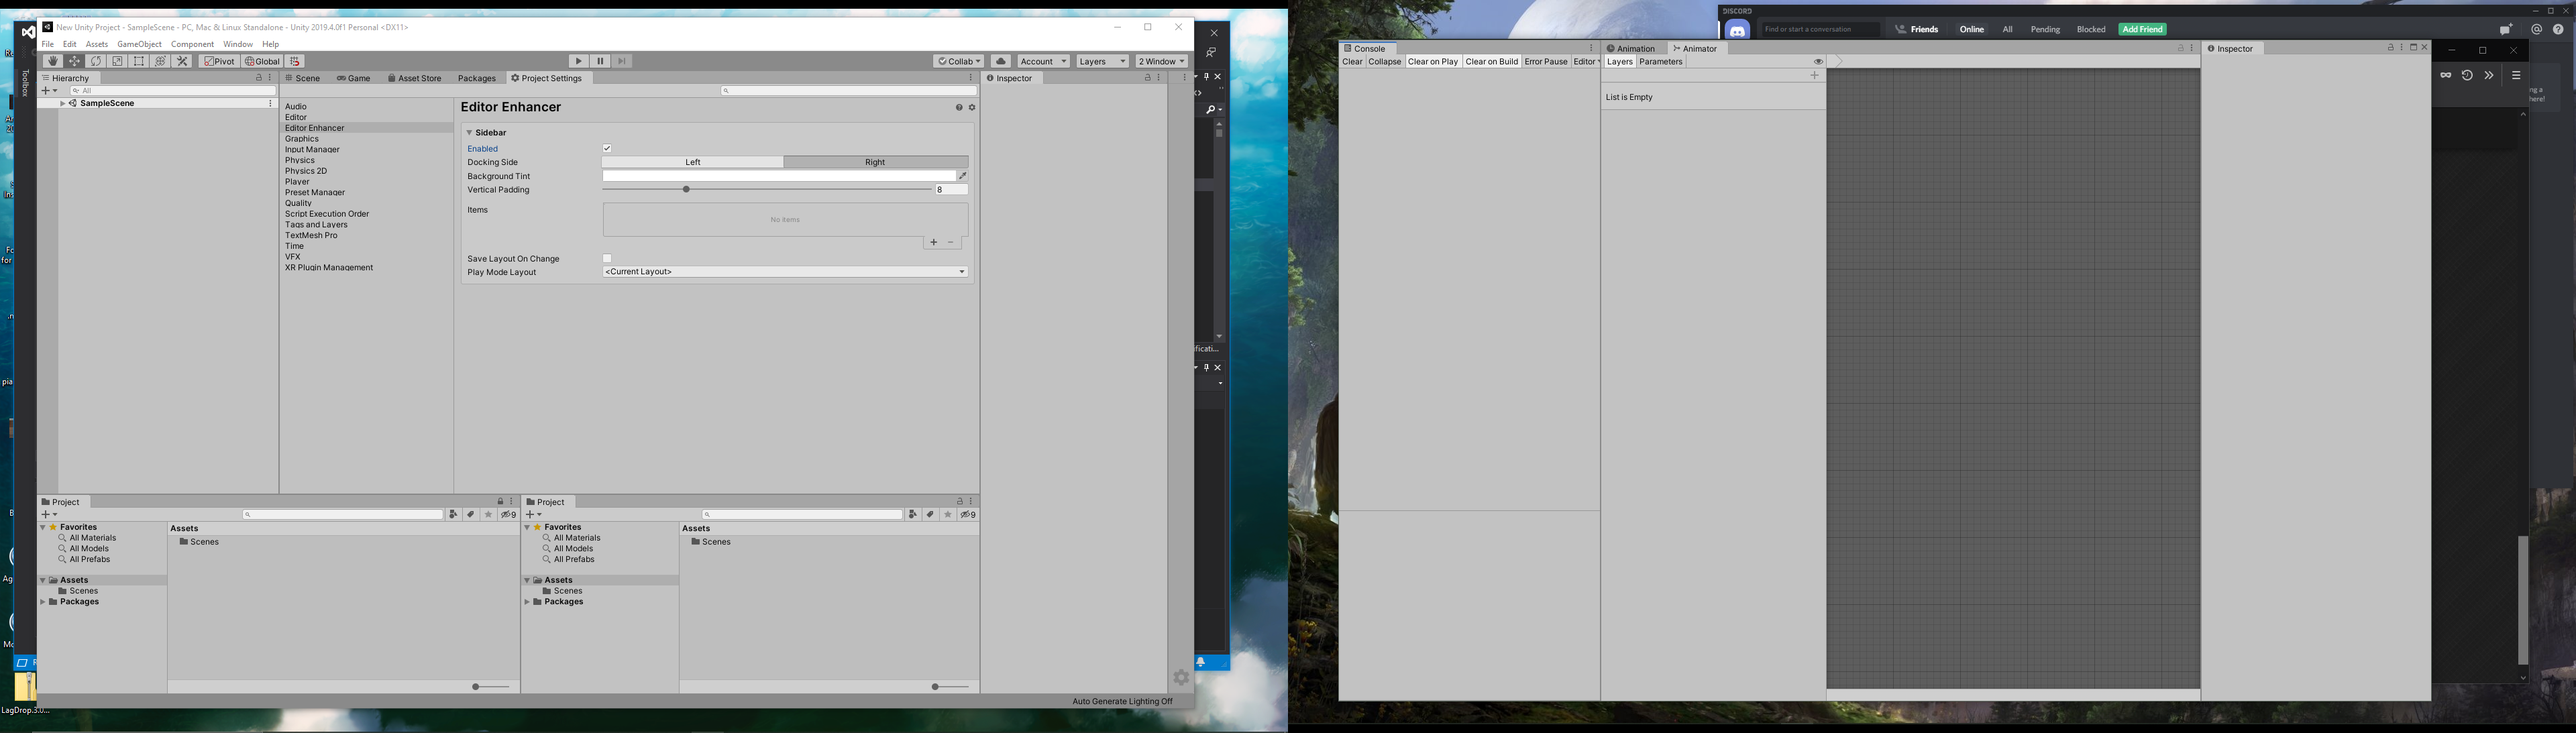Screen dimensions: 2576x733
Task: Select the Hand tool in toolbar
Action: coord(53,61)
